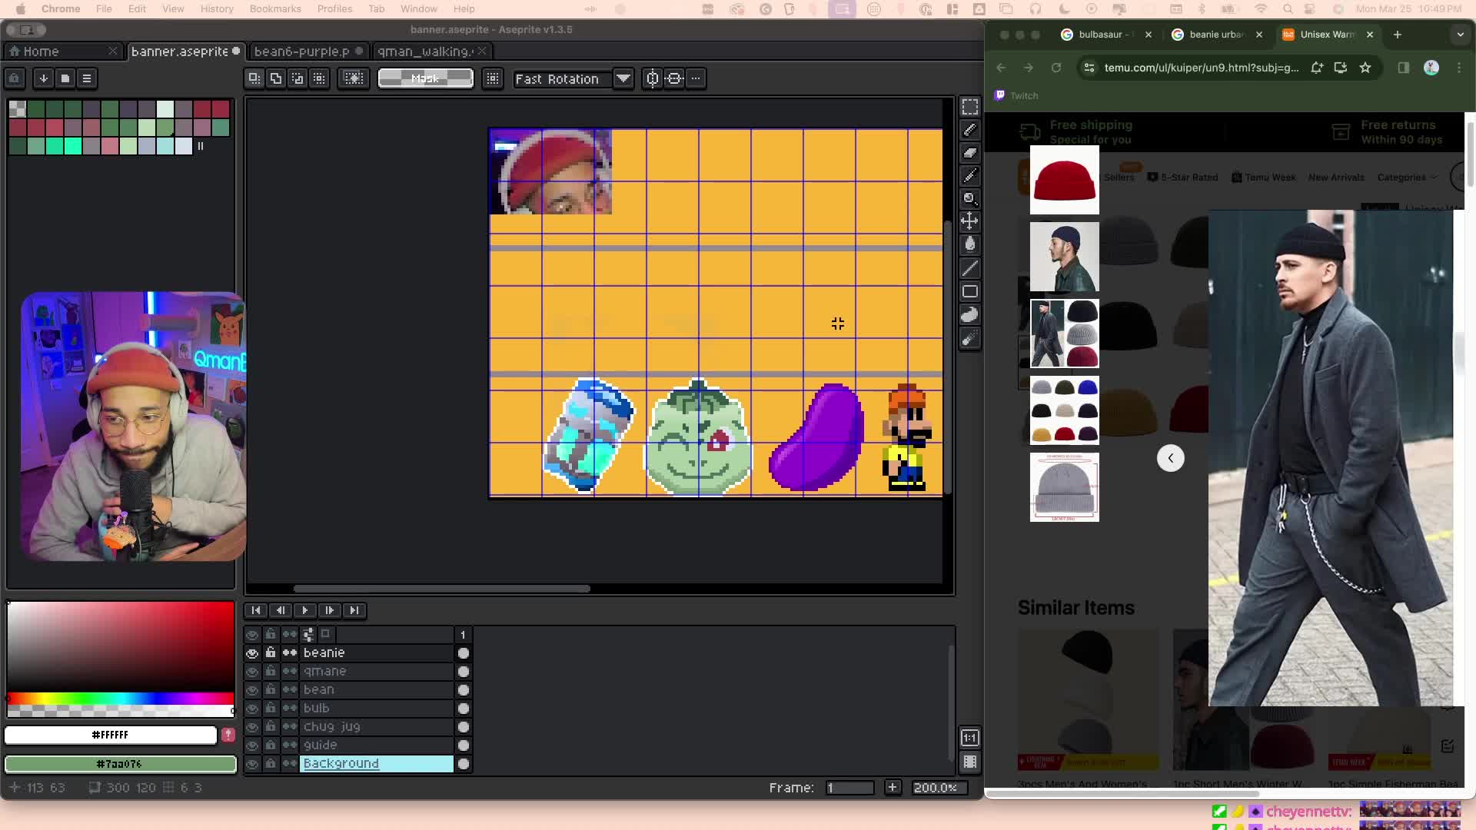
Task: Go to previous frame
Action: click(x=281, y=610)
